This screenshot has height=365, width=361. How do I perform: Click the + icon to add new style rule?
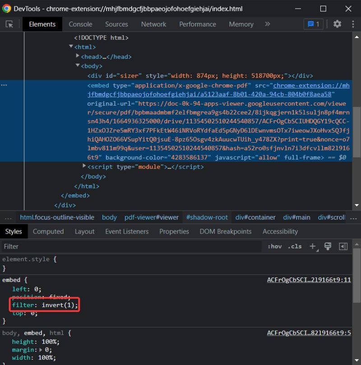312,246
